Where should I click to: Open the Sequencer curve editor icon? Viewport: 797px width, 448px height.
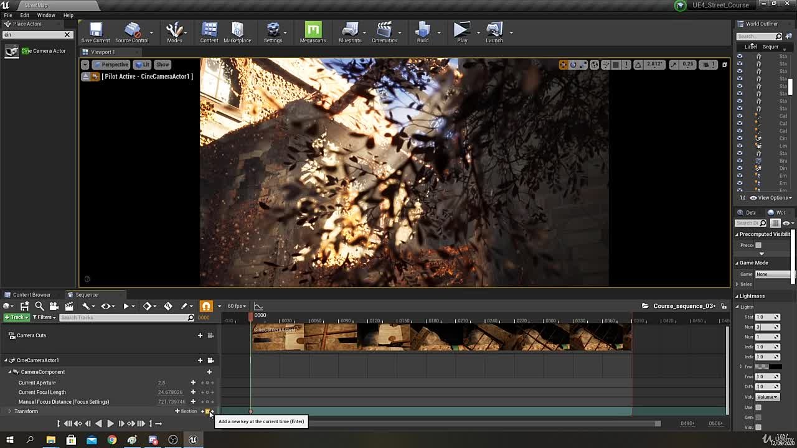[x=258, y=306]
